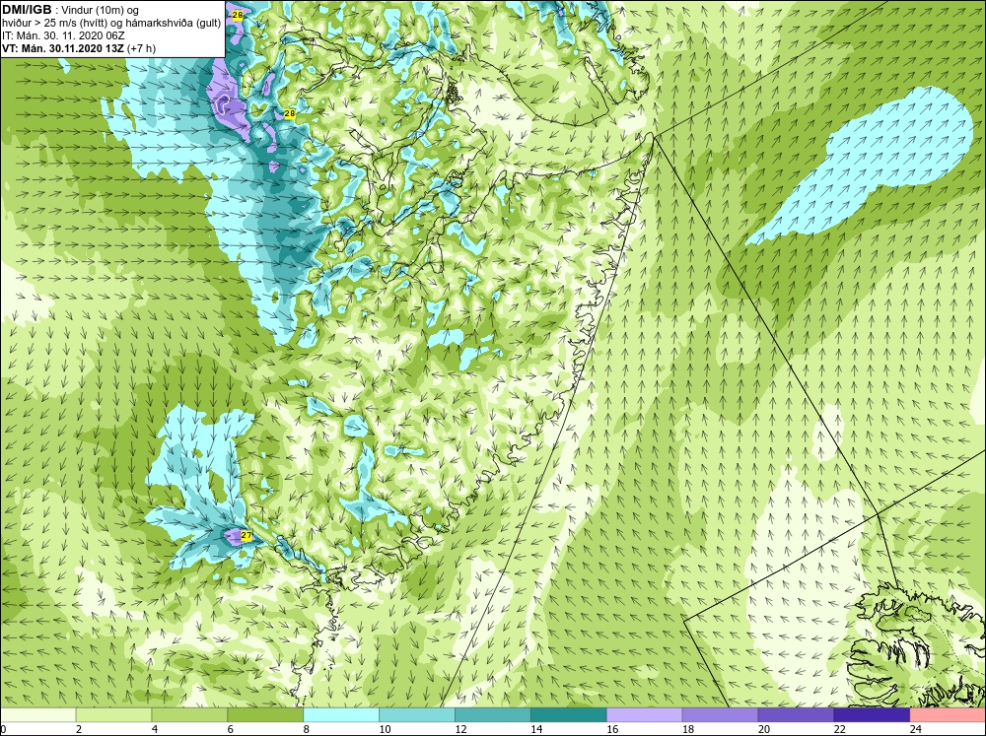This screenshot has height=736, width=986.
Task: Click the light green 2-4 m/s legend swatch
Action: tap(113, 715)
